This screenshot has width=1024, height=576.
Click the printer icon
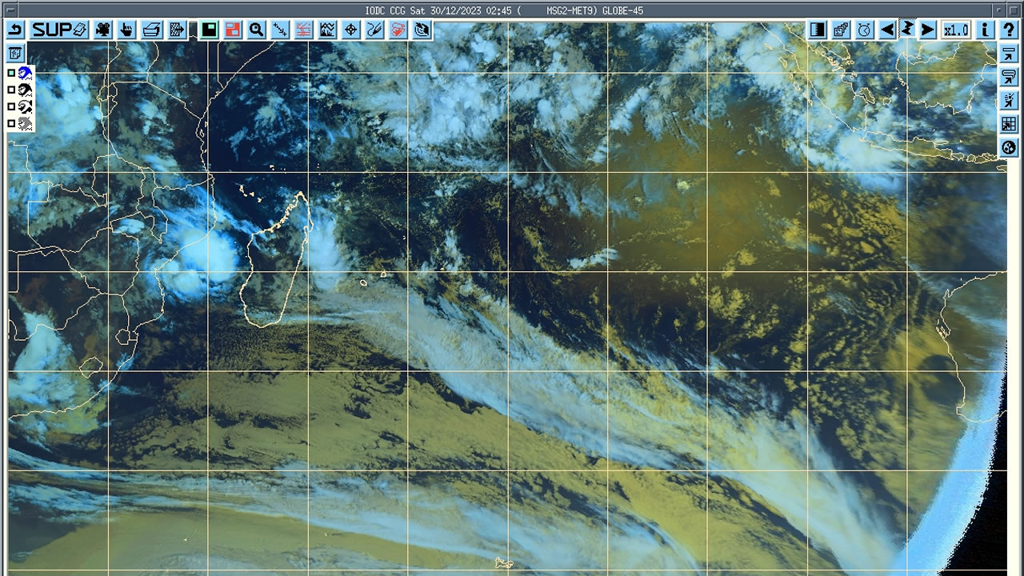pos(151,30)
